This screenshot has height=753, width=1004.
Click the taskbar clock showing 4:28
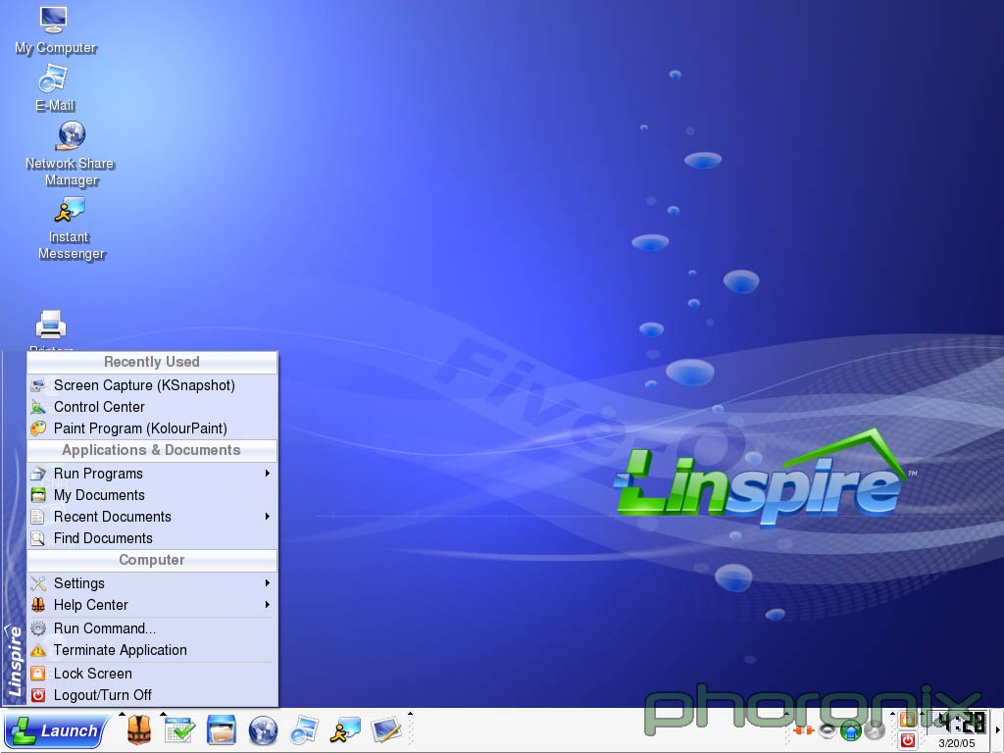(x=958, y=724)
